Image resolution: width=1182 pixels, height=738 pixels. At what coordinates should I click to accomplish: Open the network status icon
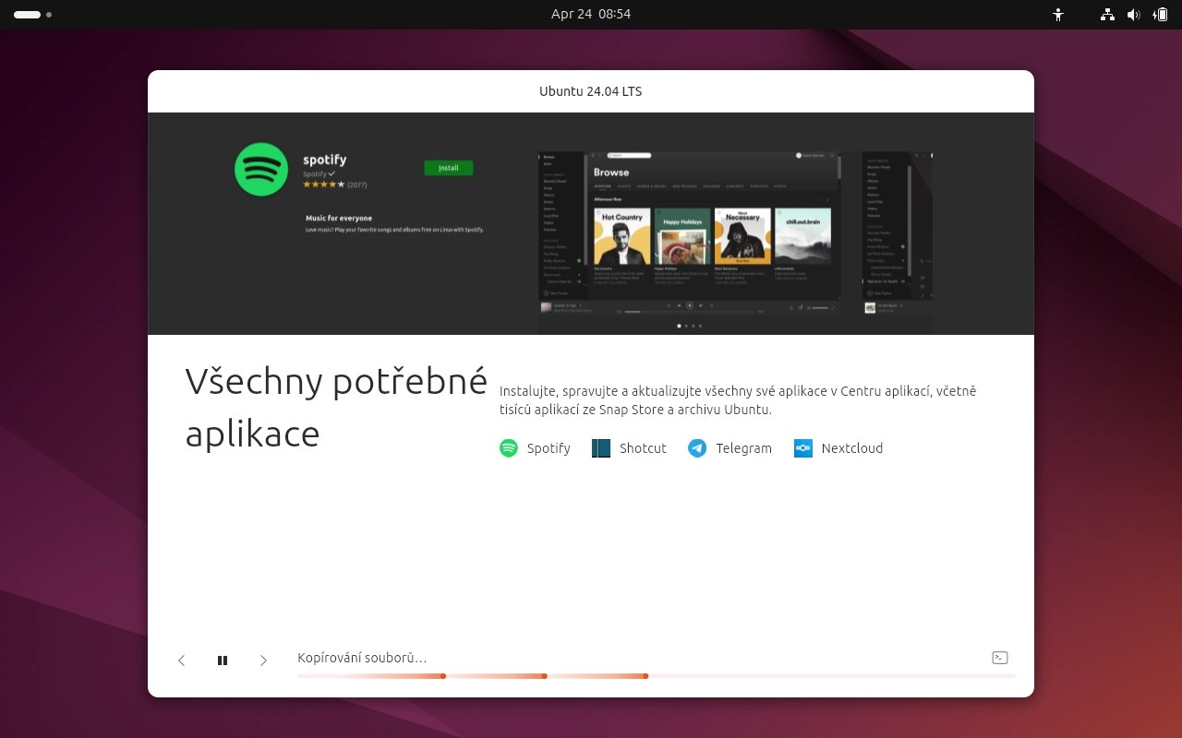point(1108,15)
